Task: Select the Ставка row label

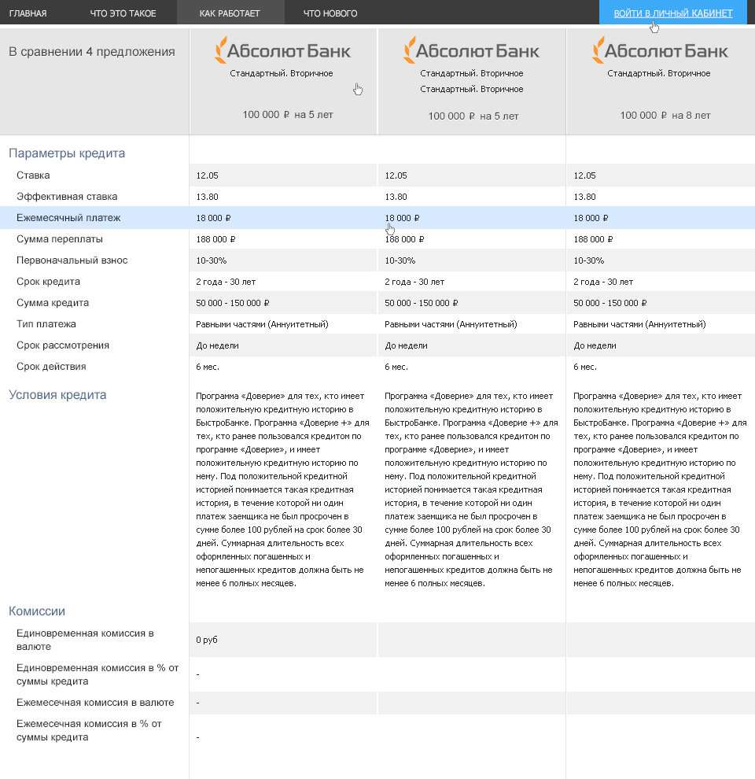Action: [33, 175]
